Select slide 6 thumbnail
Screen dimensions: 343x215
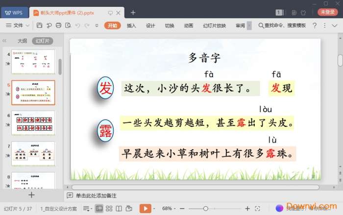[33, 123]
